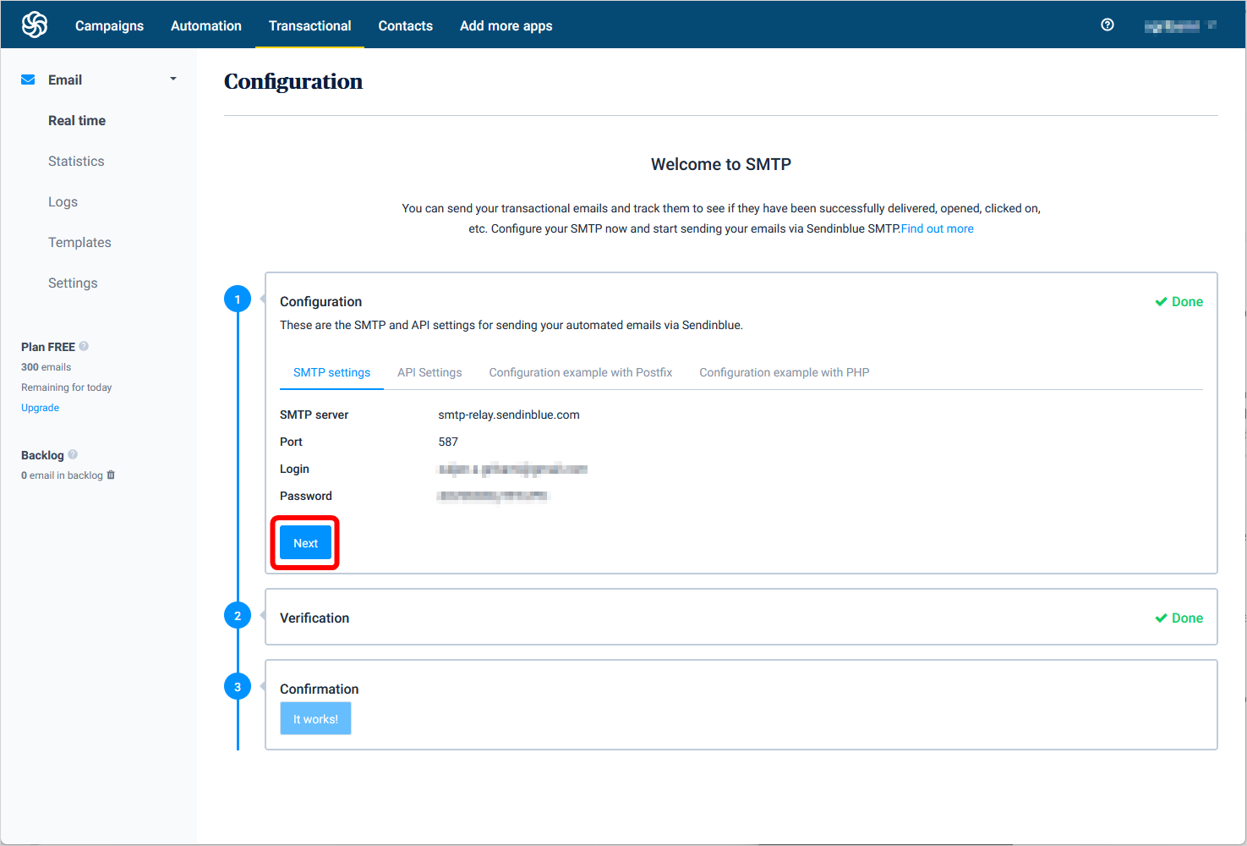Screen dimensions: 1247x846
Task: Click the Backlog info icon
Action: 73,454
